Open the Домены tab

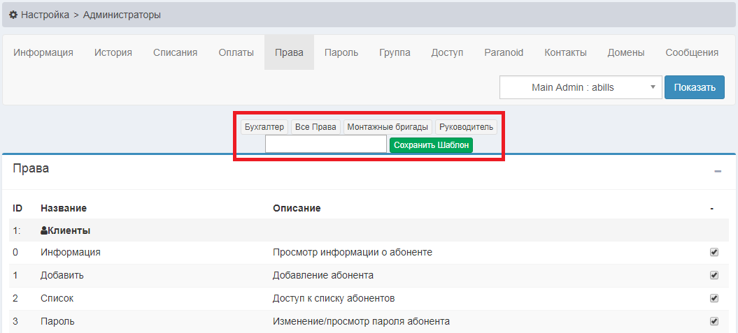(625, 52)
